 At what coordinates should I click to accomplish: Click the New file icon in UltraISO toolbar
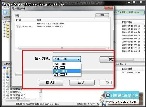coord(5,13)
